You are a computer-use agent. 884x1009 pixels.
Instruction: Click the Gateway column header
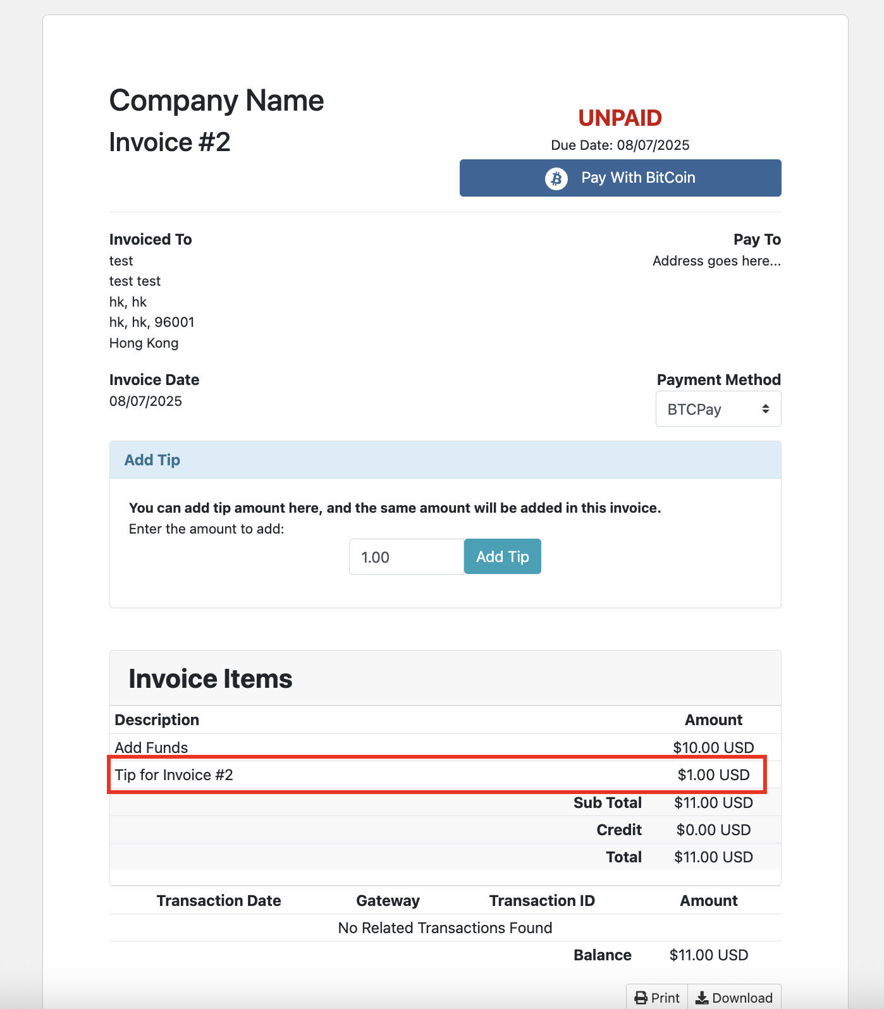coord(388,900)
